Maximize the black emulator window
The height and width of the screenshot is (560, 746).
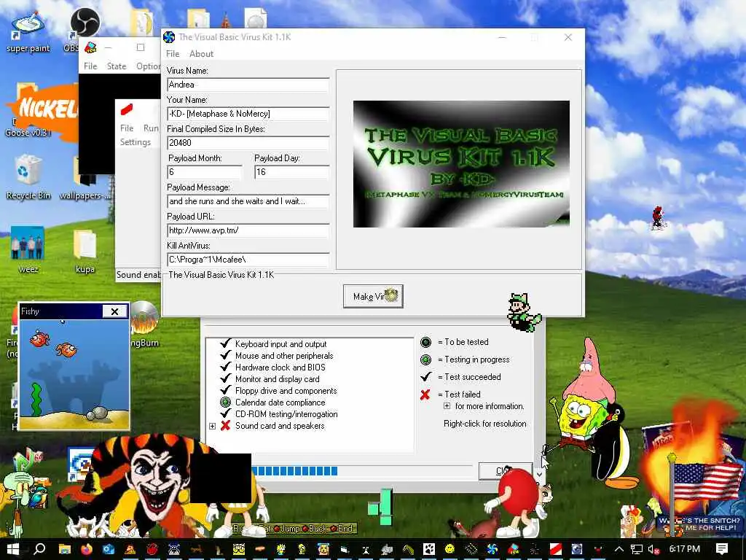click(141, 47)
